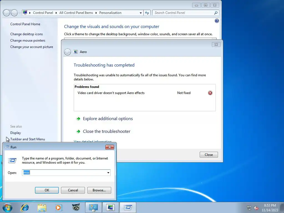Image resolution: width=284 pixels, height=213 pixels.
Task: Go back in Control Panel navigation
Action: pos(6,13)
